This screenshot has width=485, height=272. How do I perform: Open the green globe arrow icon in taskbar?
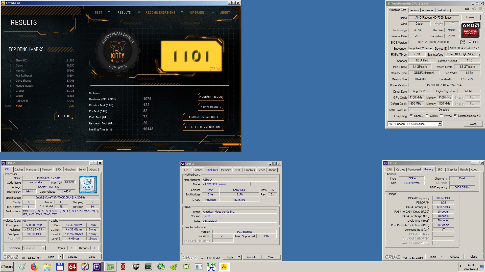(x=161, y=267)
